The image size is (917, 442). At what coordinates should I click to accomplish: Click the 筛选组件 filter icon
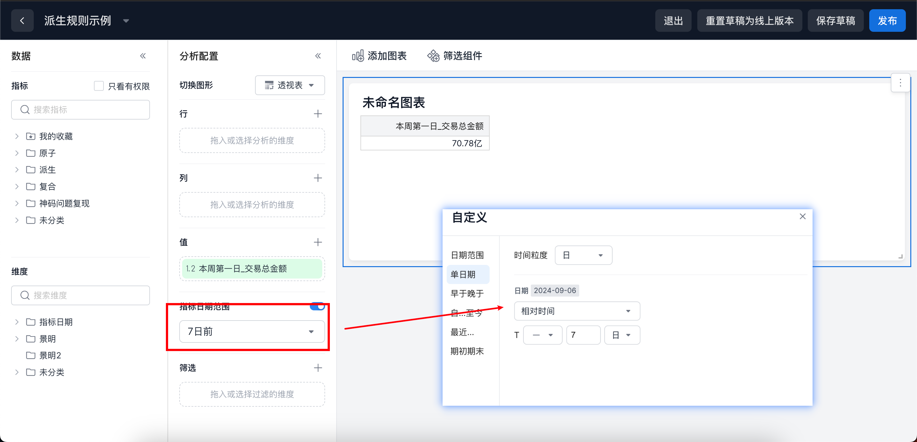433,56
